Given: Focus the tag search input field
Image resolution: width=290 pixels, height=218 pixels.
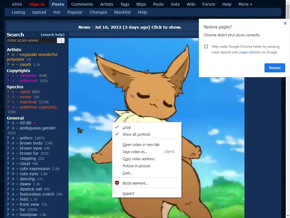Looking at the screenshot, I should (32, 40).
